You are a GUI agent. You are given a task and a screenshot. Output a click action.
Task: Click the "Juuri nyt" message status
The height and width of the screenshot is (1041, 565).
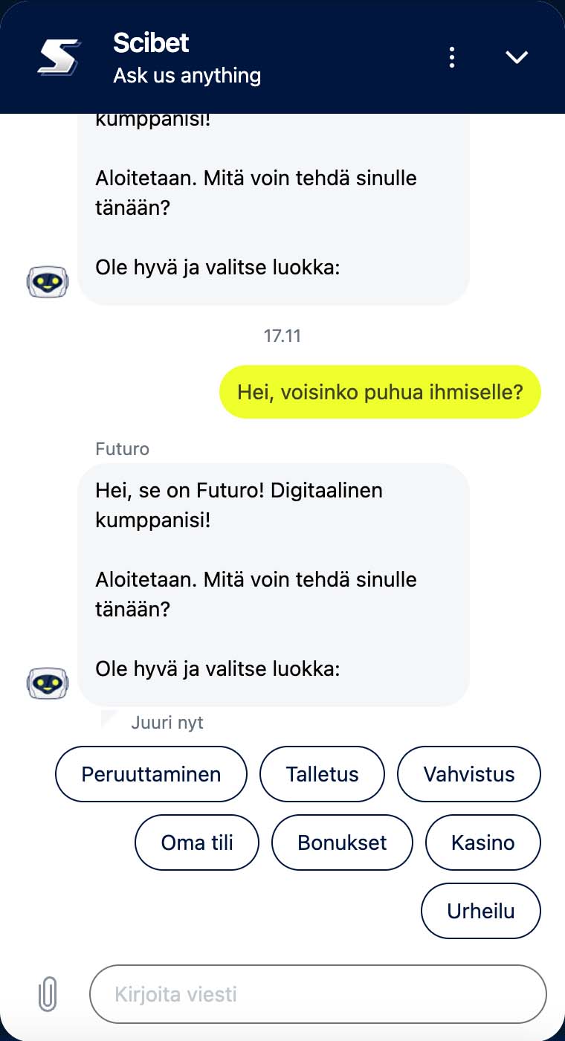pos(167,722)
